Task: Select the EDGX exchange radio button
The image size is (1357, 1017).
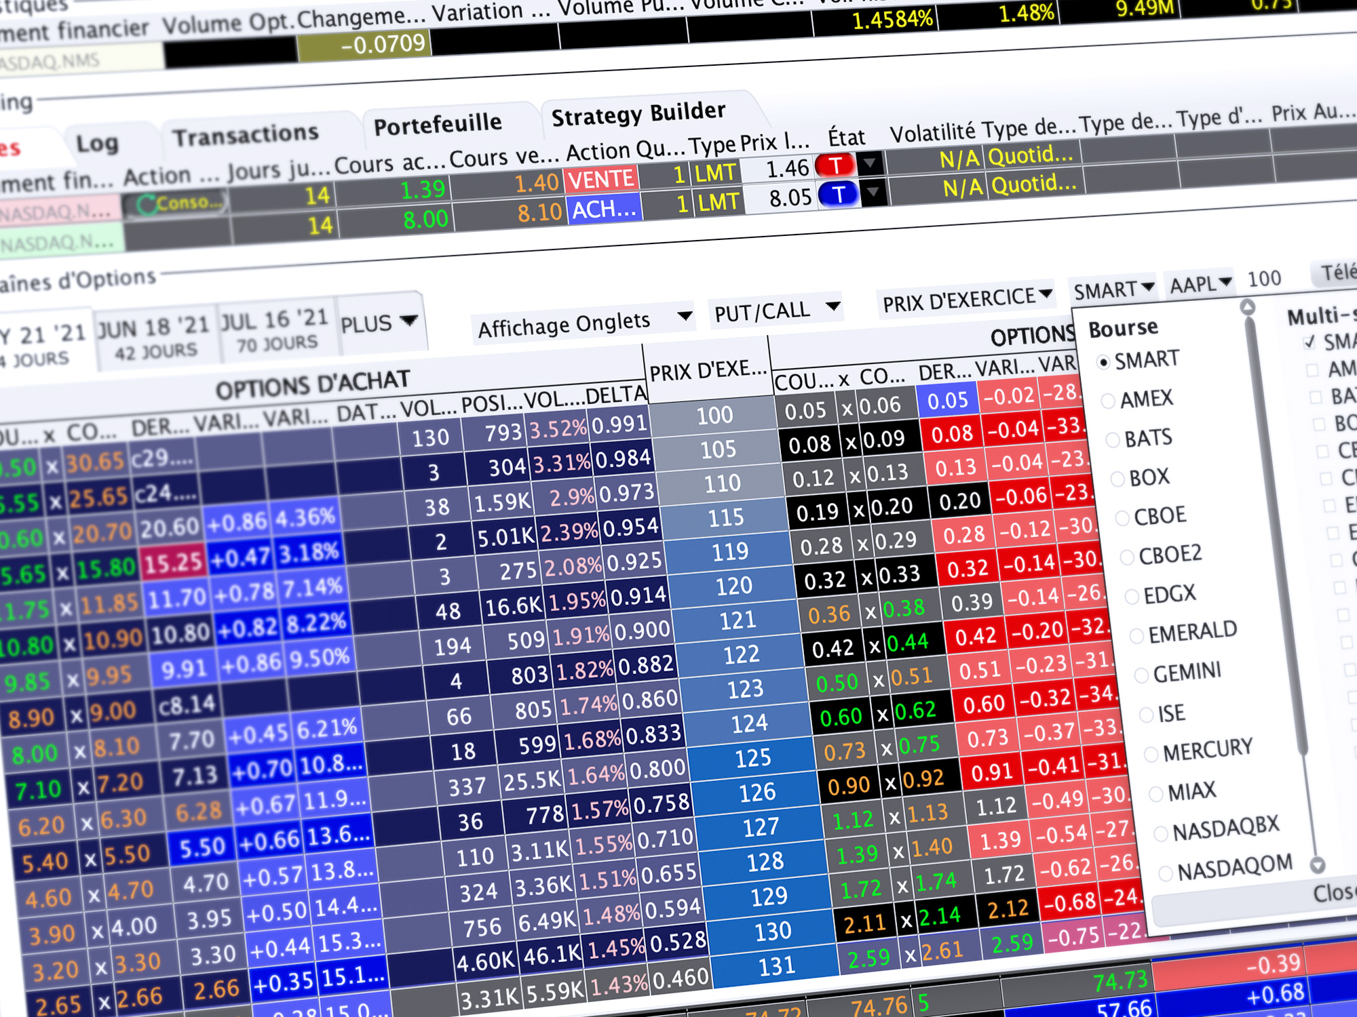Action: 1132,597
